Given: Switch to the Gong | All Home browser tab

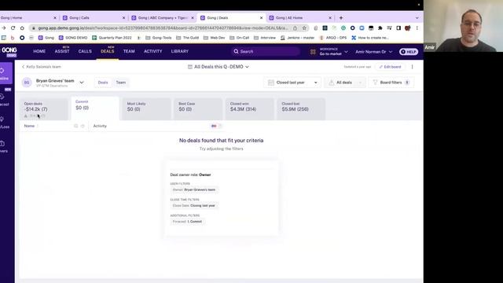Looking at the screenshot, I should (300, 17).
